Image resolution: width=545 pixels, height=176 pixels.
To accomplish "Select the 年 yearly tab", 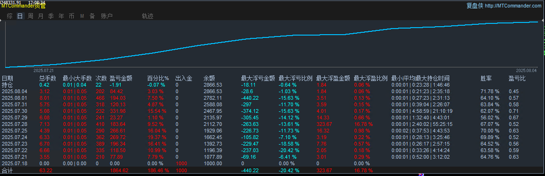I will [x=61, y=16].
